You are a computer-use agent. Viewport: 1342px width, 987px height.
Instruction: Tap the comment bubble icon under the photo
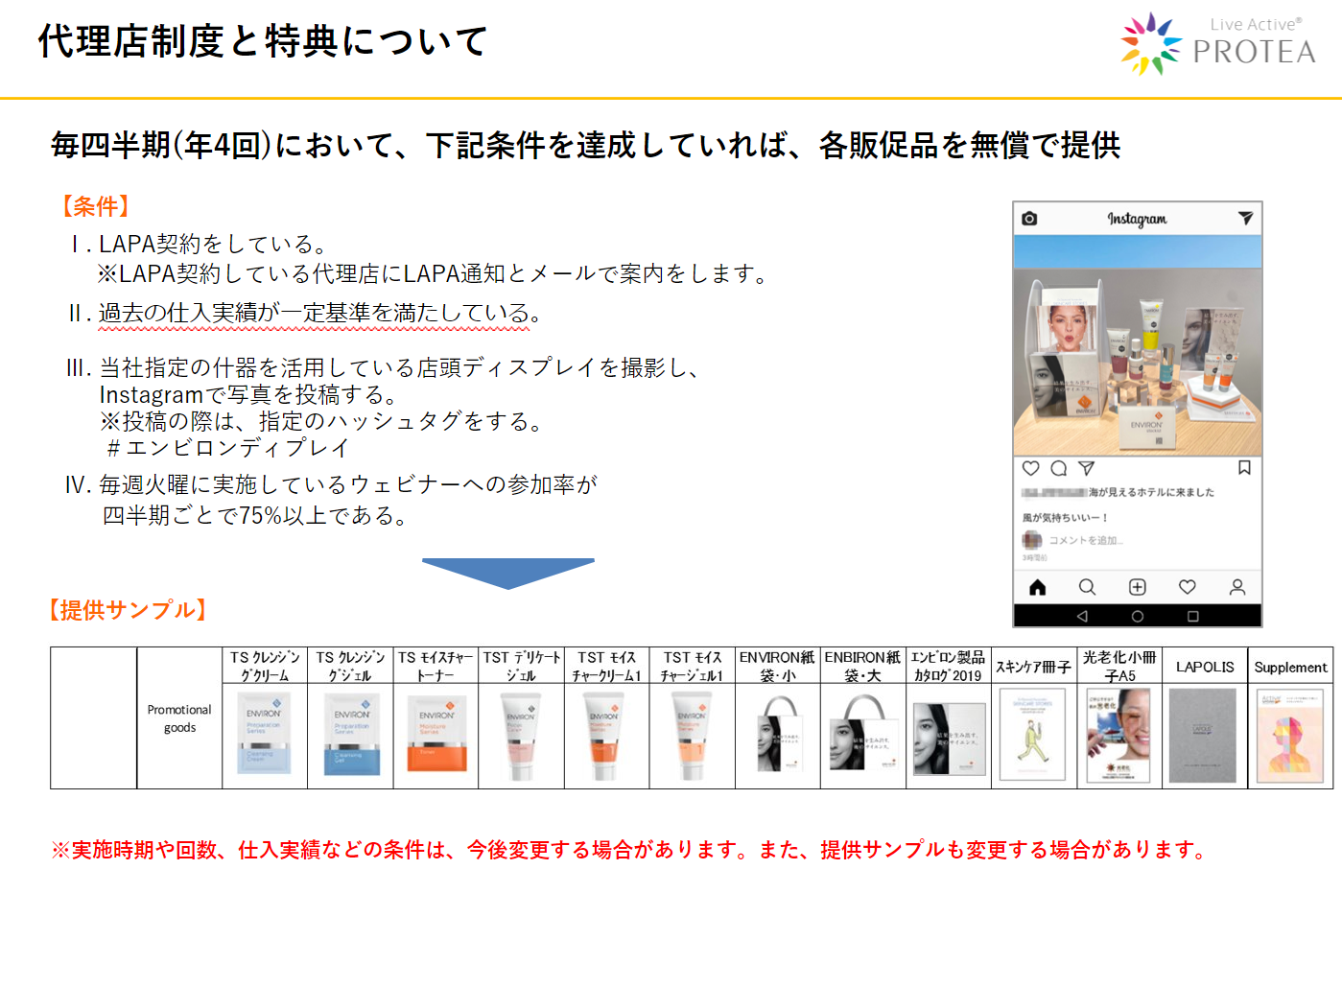coord(1059,468)
